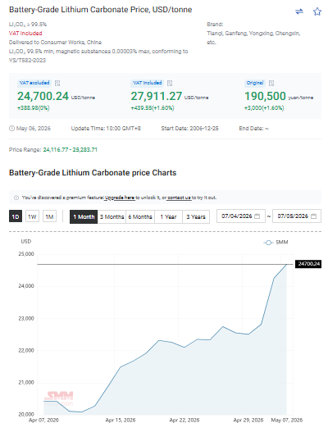This screenshot has width=328, height=432.
Task: Switch to the 3 Years range tab
Action: (196, 217)
